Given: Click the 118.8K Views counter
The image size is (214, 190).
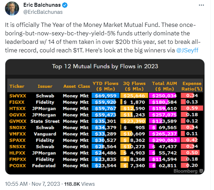Looking at the screenshot, I should [x=79, y=184].
